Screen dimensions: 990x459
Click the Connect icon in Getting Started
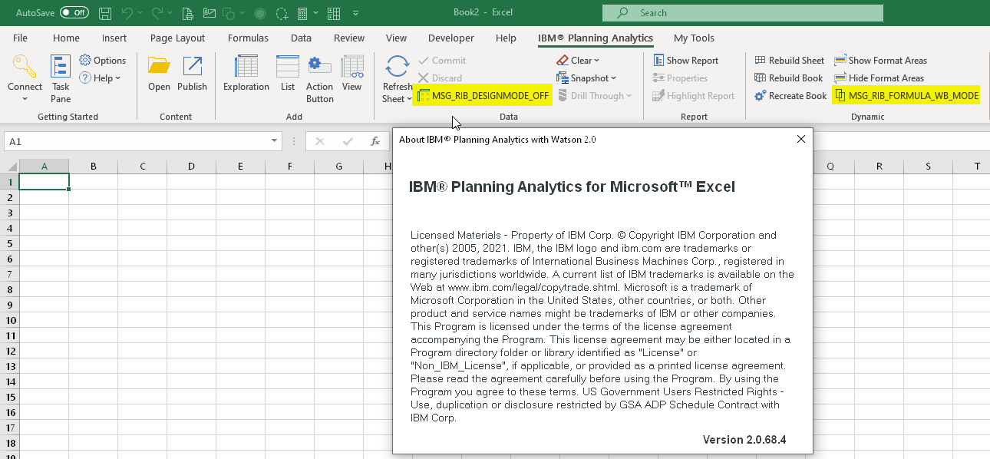pyautogui.click(x=25, y=69)
